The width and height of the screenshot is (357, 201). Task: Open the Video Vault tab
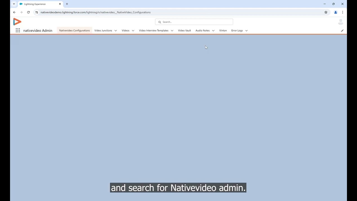click(x=184, y=30)
